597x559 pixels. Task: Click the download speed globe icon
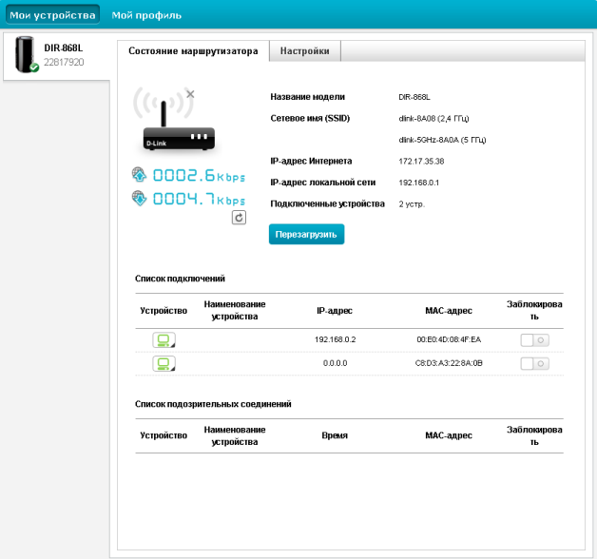[139, 199]
